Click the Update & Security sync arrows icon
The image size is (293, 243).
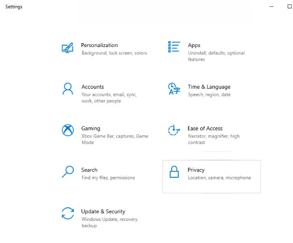click(x=67, y=214)
